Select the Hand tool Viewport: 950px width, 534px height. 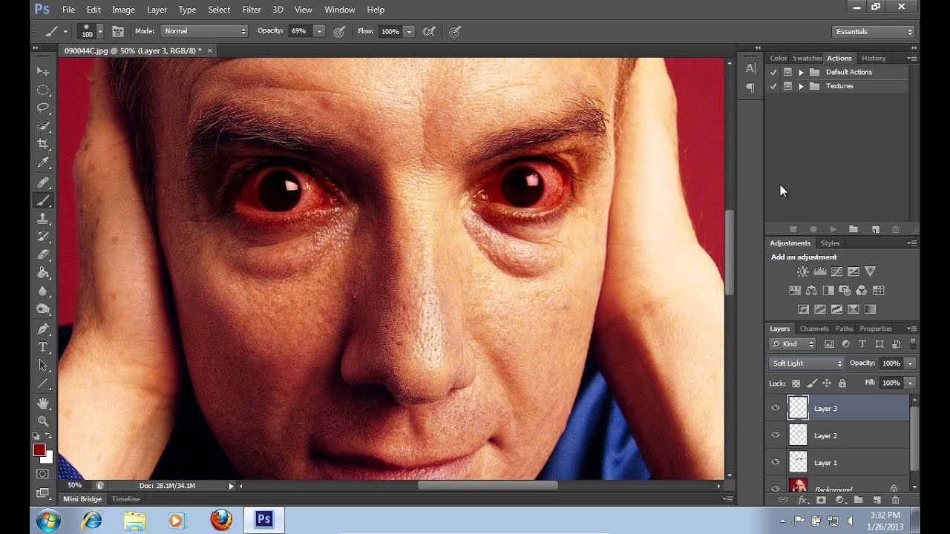tap(43, 403)
